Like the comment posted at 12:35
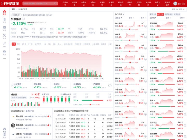This screenshot has width=187, height=140. [48, 125]
